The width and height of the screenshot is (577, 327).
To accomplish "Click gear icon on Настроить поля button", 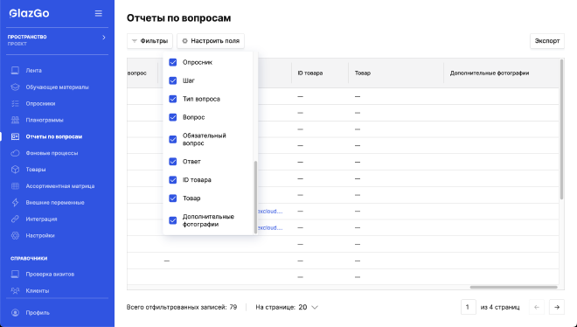I will (x=185, y=41).
